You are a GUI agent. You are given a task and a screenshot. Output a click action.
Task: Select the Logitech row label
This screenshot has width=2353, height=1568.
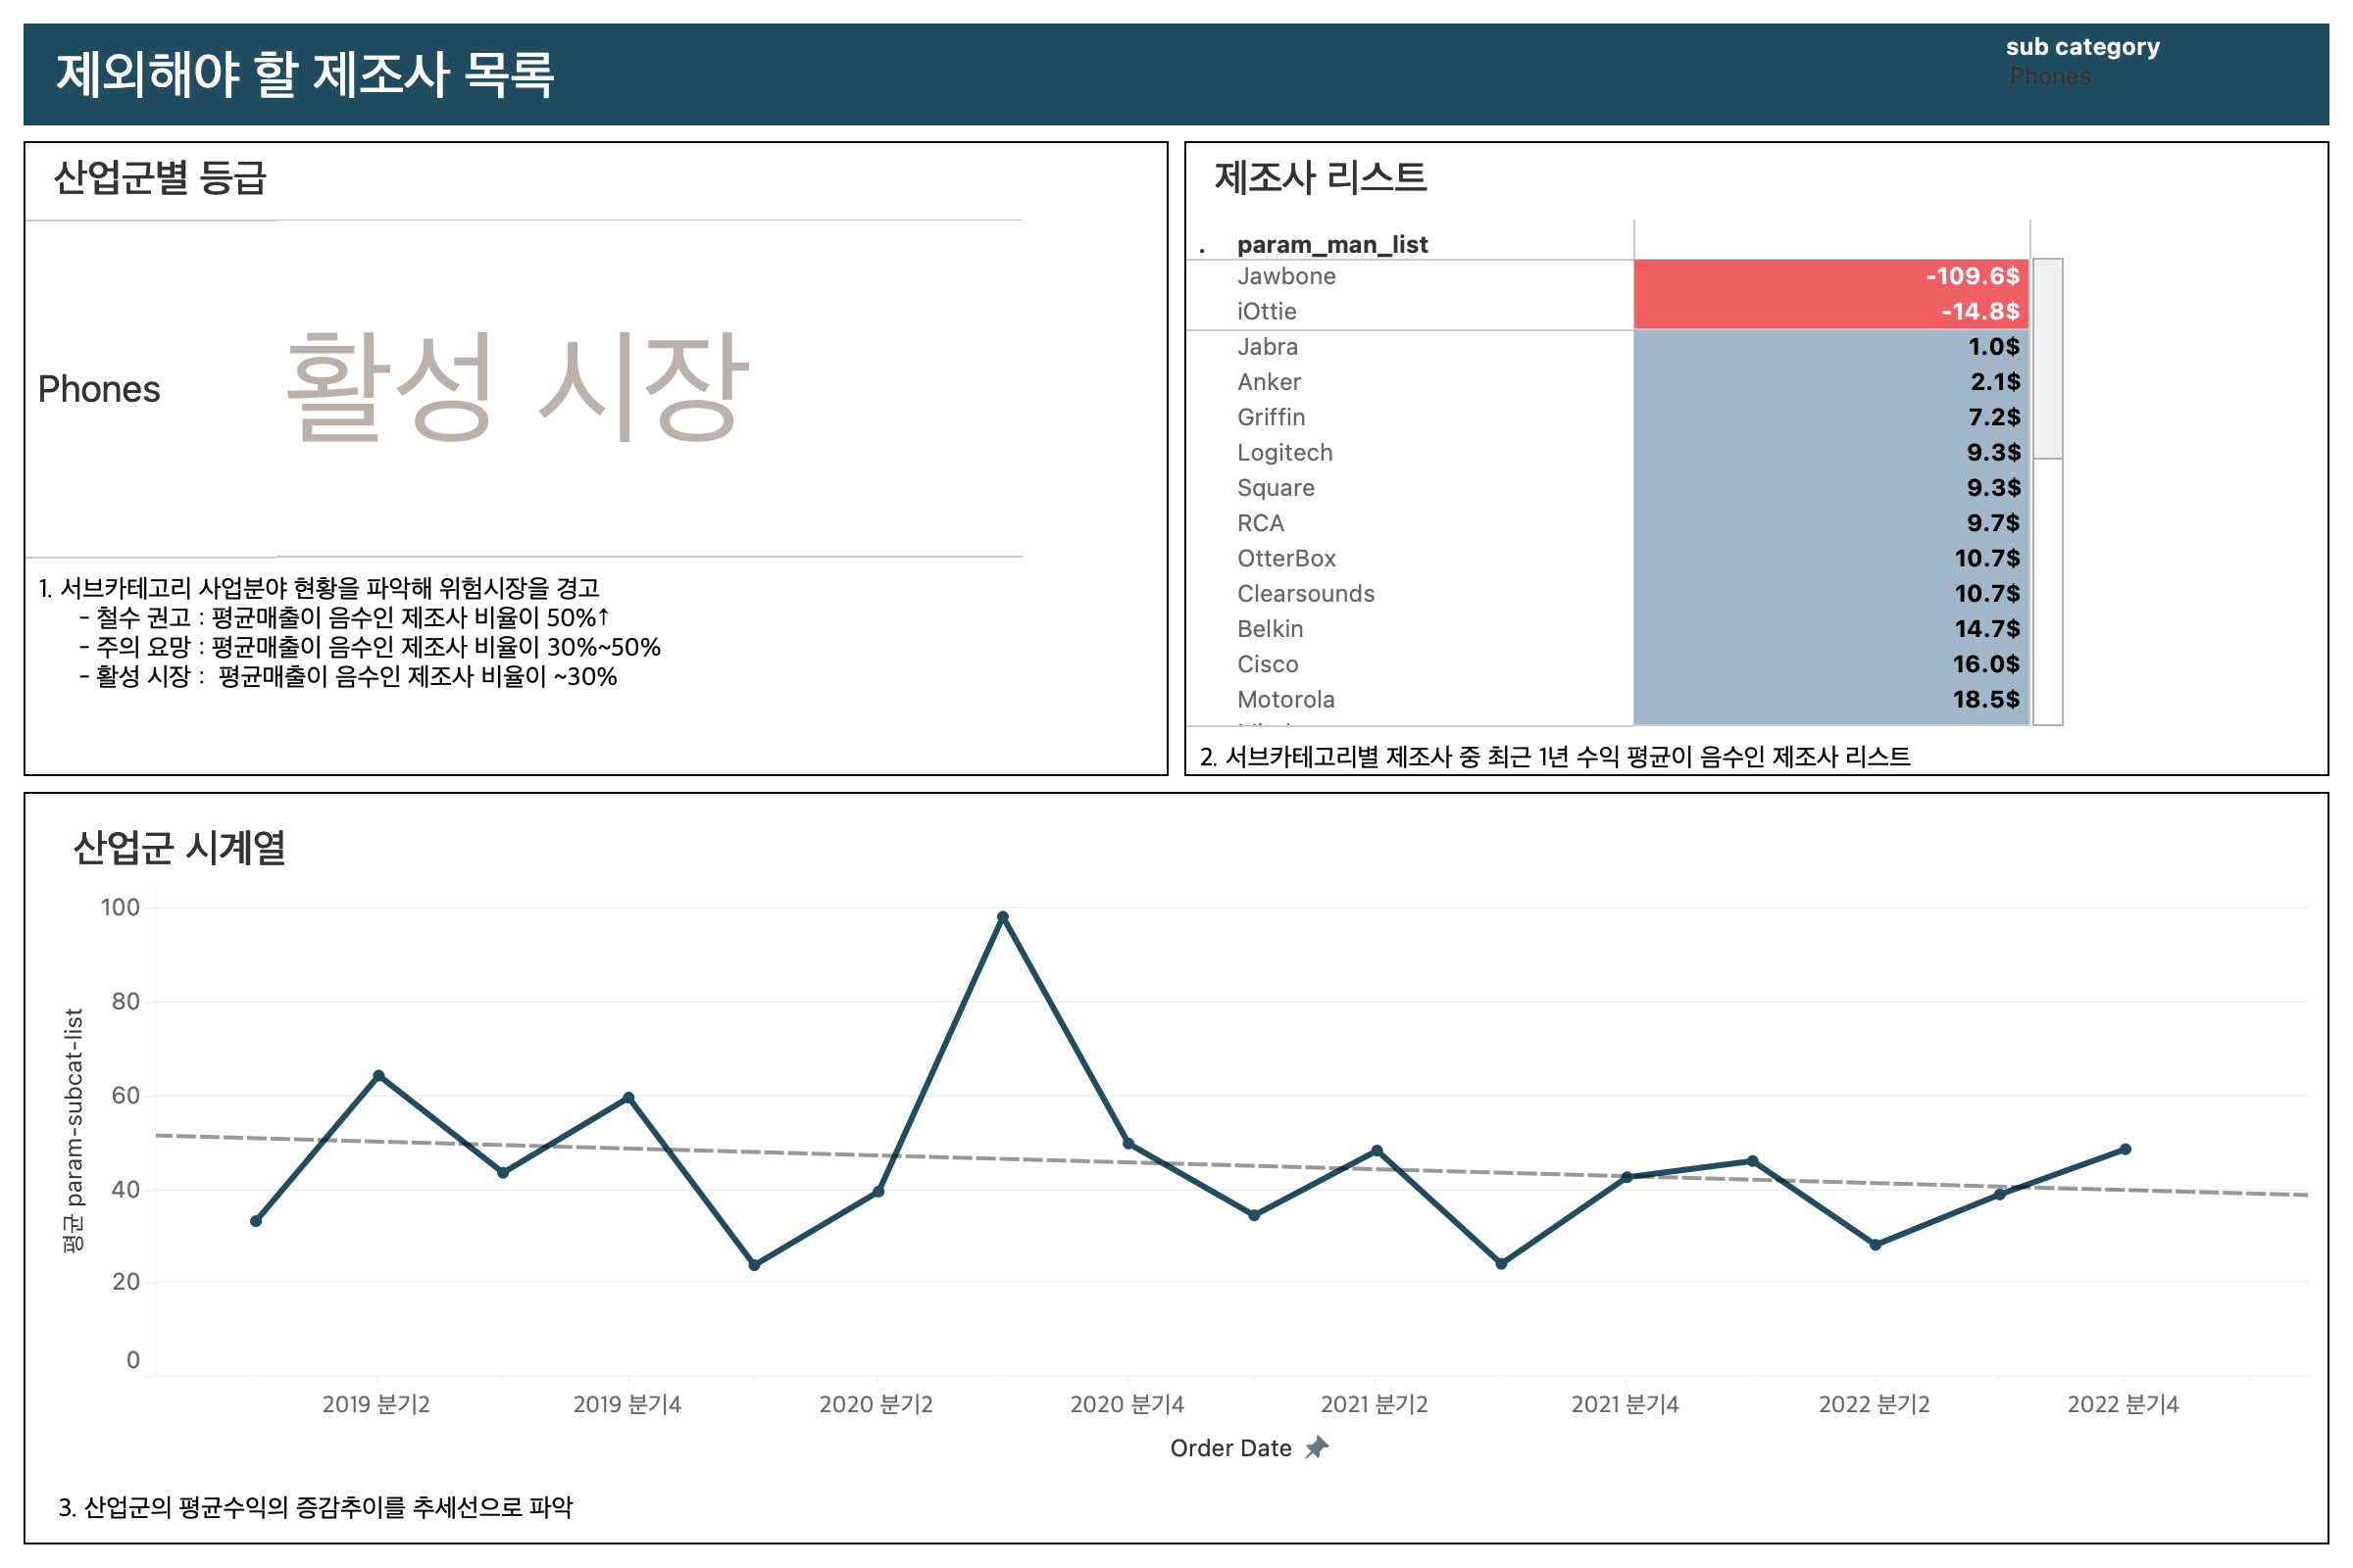tap(1284, 452)
